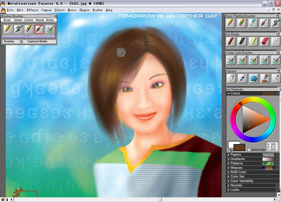Choose the dripping brush in Impasto
The width and height of the screenshot is (281, 202).
(265, 78)
